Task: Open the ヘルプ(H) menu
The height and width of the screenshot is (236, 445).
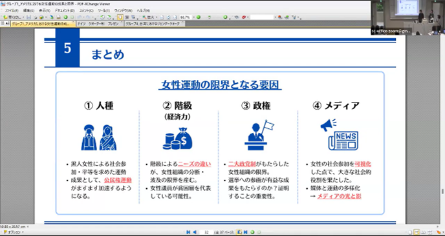Action: 144,10
